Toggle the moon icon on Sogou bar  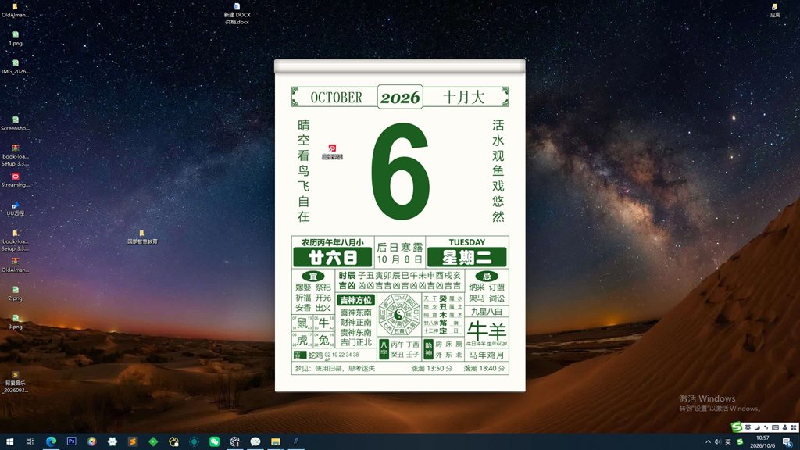click(x=757, y=427)
